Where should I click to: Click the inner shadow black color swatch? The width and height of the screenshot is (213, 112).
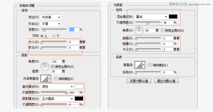pyautogui.click(x=173, y=17)
